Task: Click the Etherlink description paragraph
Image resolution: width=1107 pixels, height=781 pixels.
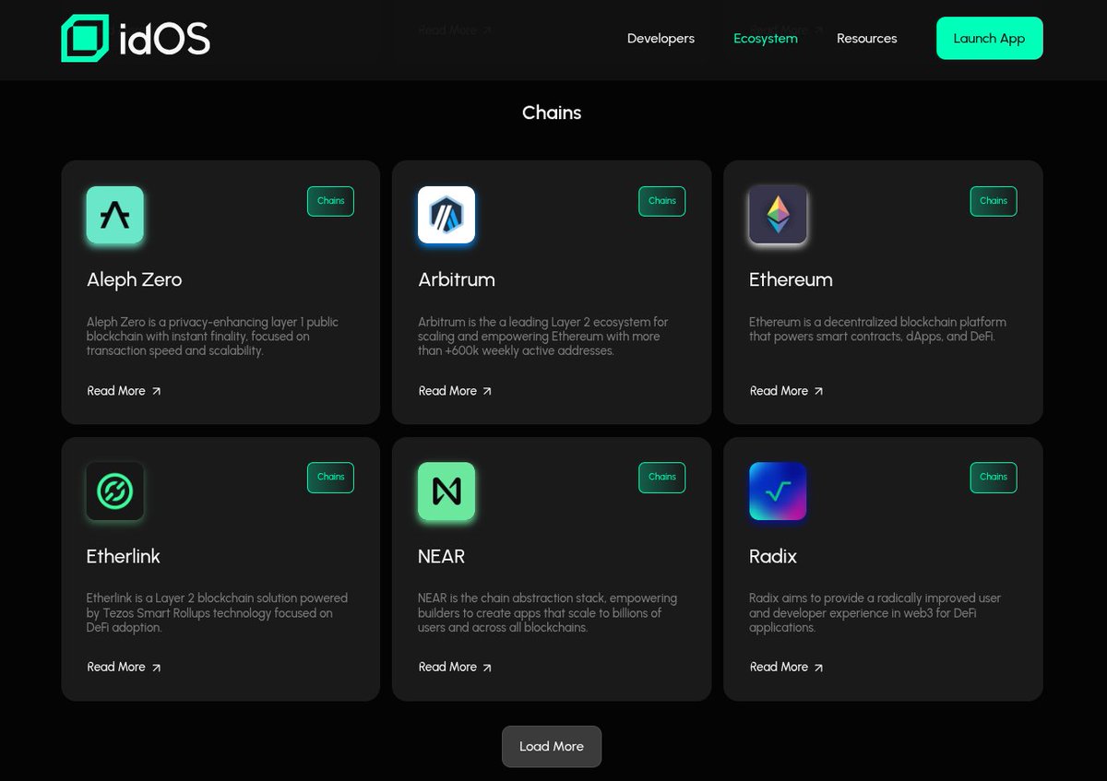Action: [217, 613]
